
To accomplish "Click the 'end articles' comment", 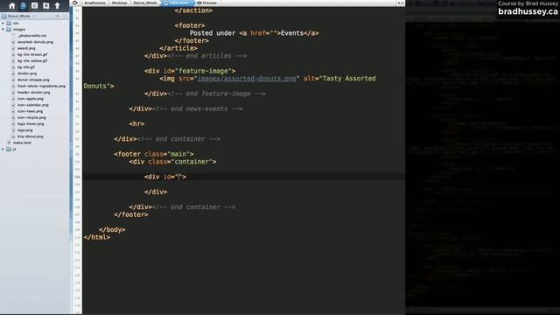I will (x=206, y=56).
